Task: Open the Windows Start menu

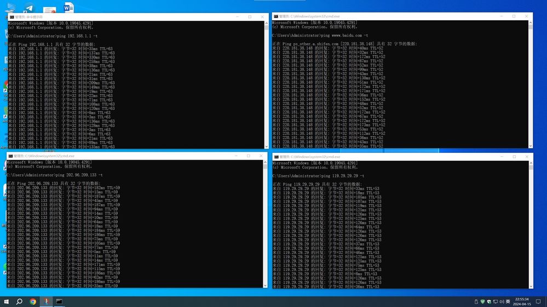Action: pyautogui.click(x=6, y=302)
